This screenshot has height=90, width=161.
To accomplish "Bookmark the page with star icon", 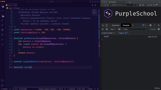I will click(137, 5).
